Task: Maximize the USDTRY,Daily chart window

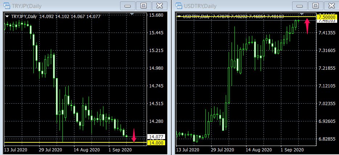Action: tap(316, 6)
